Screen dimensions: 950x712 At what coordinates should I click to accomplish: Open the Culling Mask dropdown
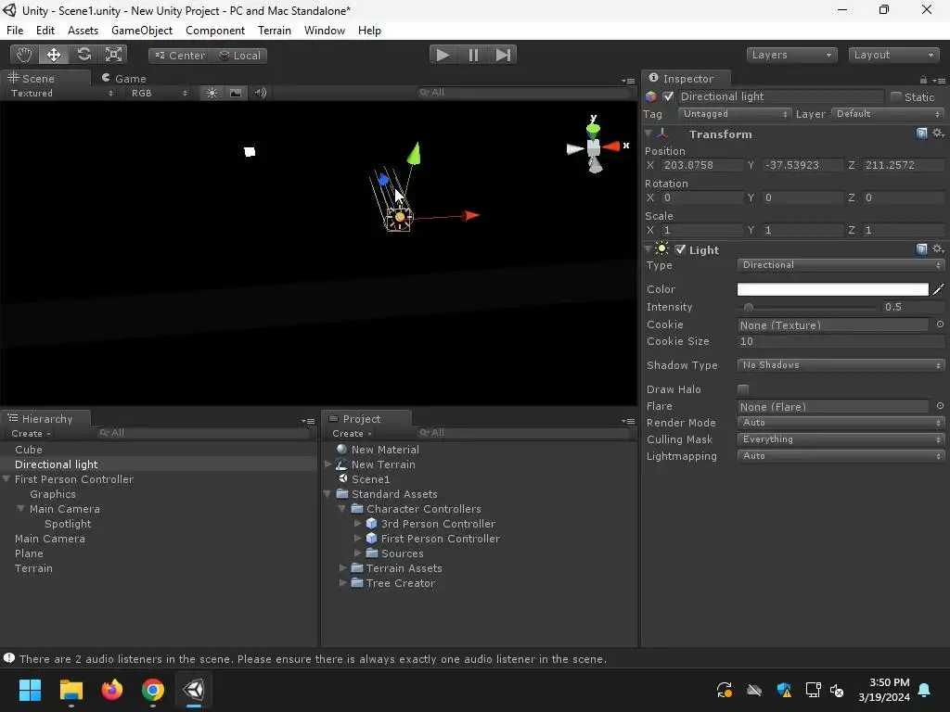pyautogui.click(x=841, y=439)
